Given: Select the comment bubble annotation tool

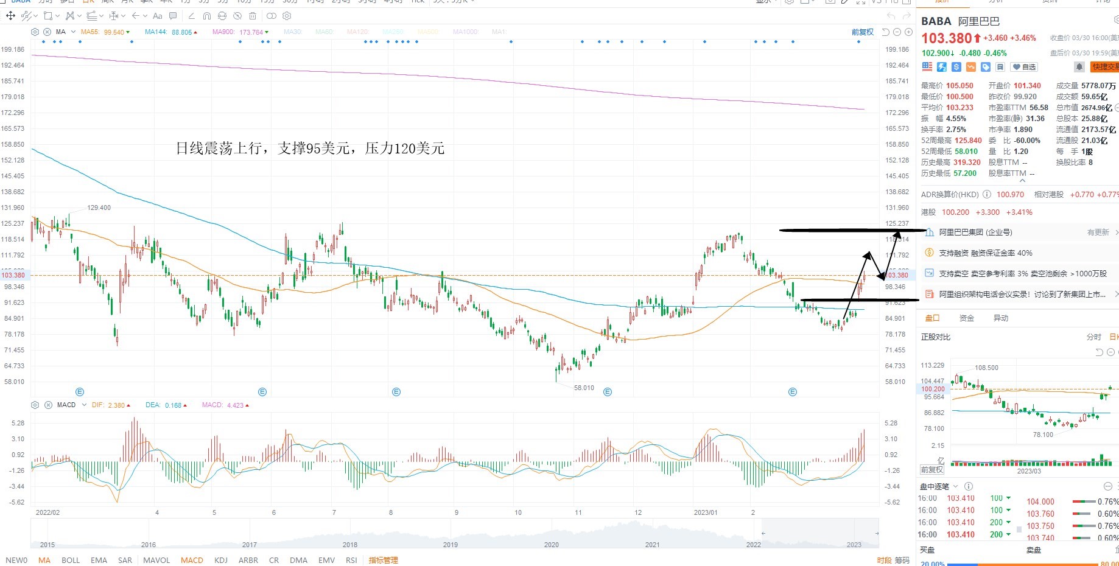Looking at the screenshot, I should (x=173, y=16).
